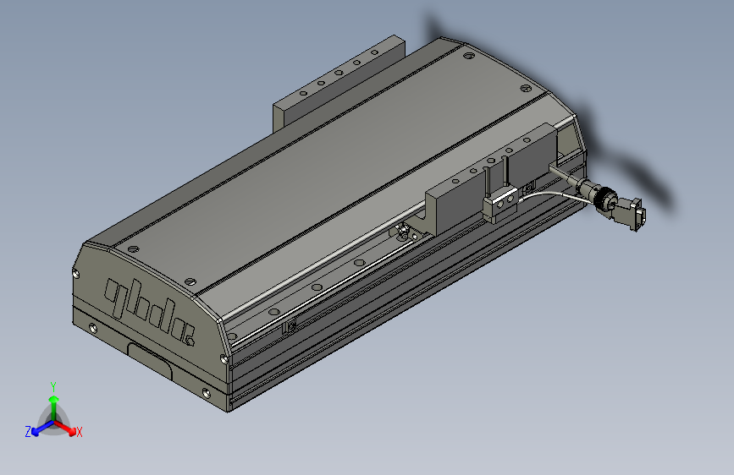Click the red X axis of the triad
Viewport: 734px width, 475px height.
[65, 428]
